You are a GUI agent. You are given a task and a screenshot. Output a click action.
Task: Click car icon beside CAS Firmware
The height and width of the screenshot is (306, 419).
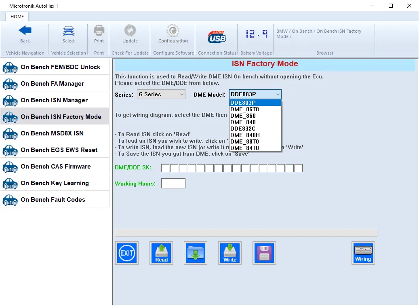pos(10,167)
